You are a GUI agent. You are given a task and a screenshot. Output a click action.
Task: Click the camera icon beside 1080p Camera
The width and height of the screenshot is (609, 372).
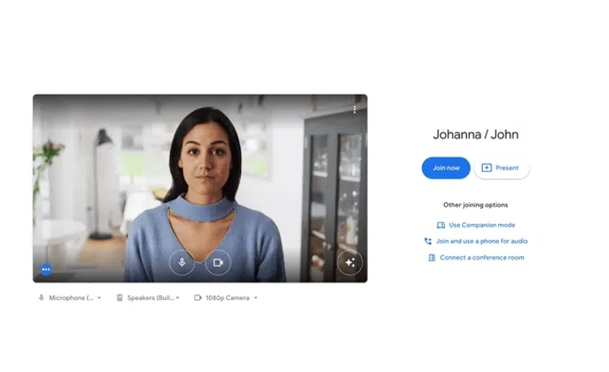(198, 298)
